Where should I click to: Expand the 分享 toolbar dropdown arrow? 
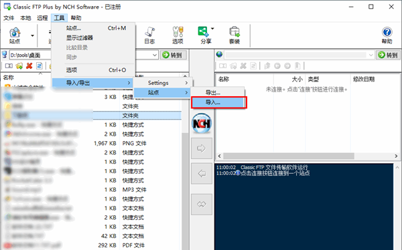click(212, 28)
